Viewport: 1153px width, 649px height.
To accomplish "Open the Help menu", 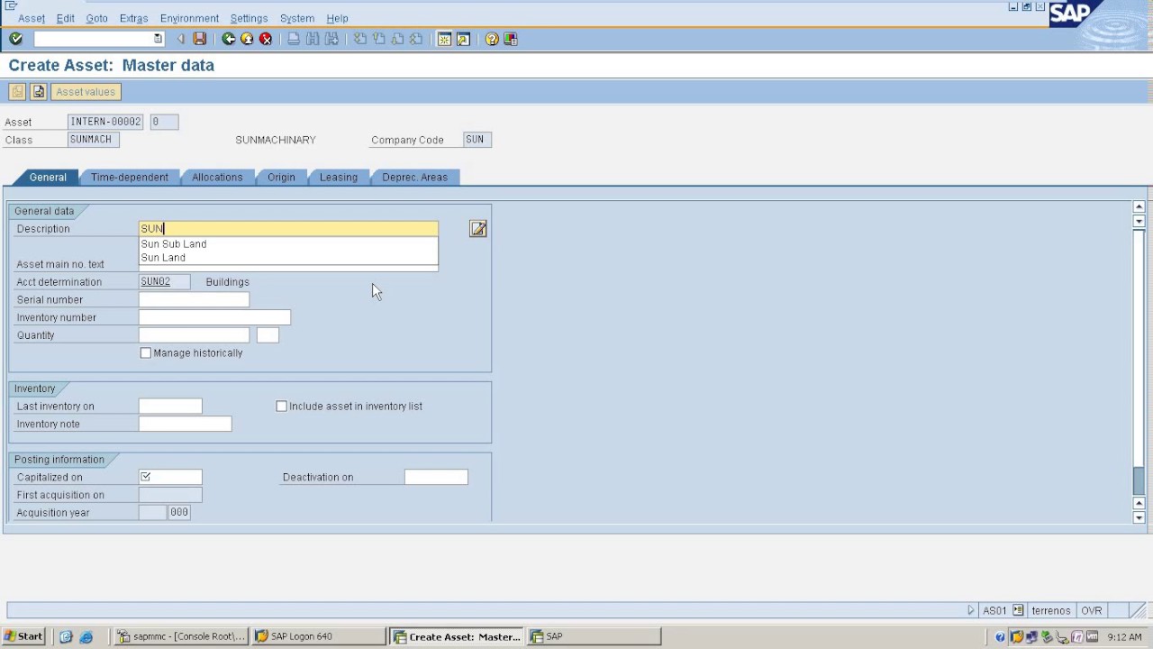I will tap(337, 18).
